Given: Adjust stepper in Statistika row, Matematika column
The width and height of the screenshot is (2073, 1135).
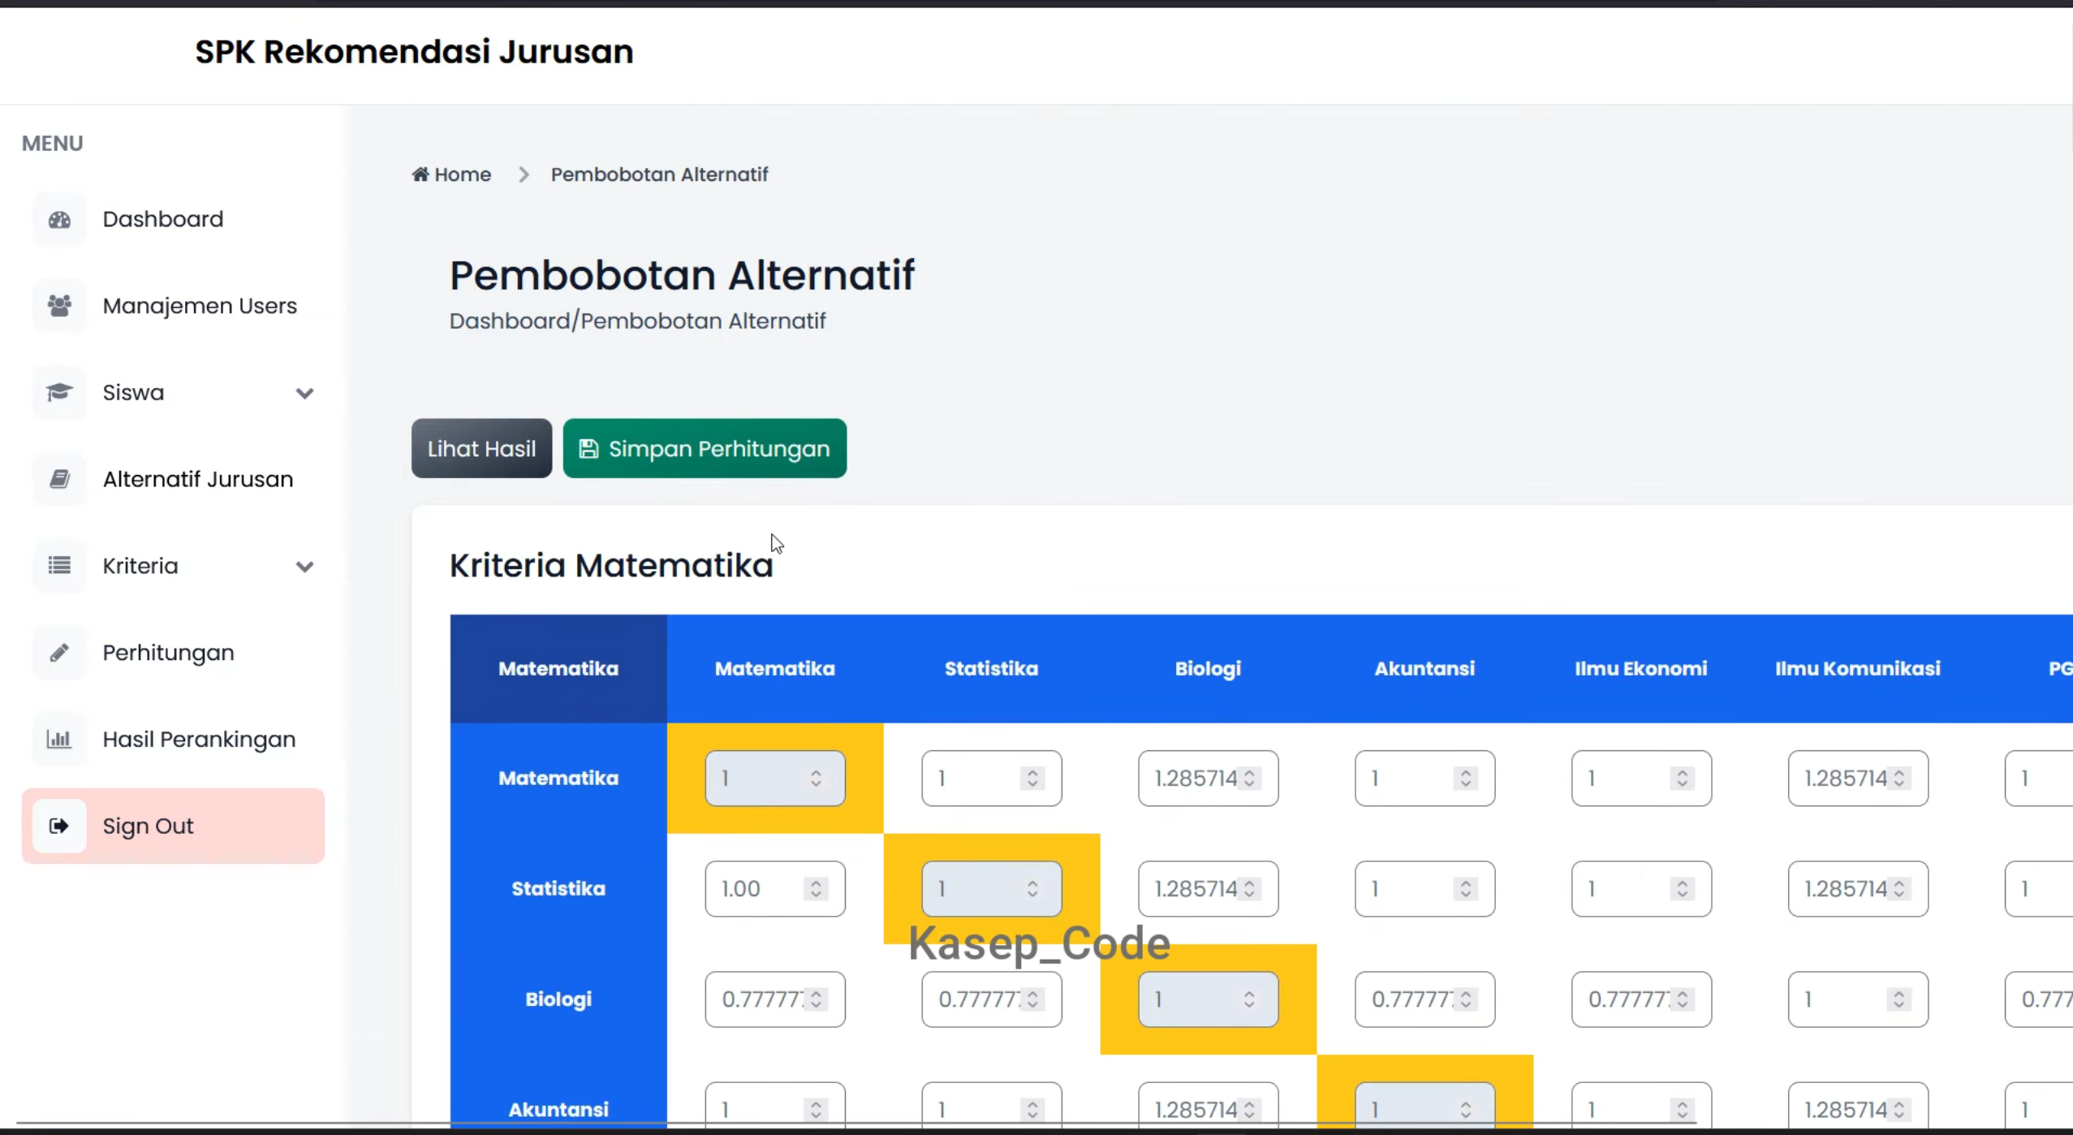Looking at the screenshot, I should [x=816, y=889].
